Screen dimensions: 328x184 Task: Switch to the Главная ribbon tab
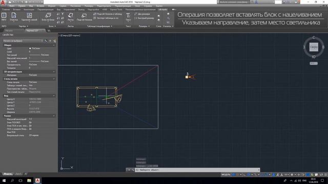point(6,10)
